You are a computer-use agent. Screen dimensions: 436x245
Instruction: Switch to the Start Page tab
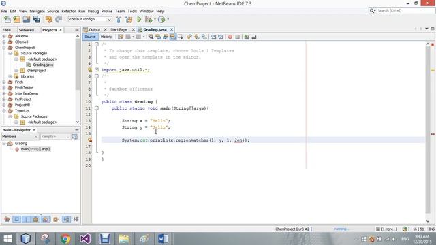pos(119,30)
